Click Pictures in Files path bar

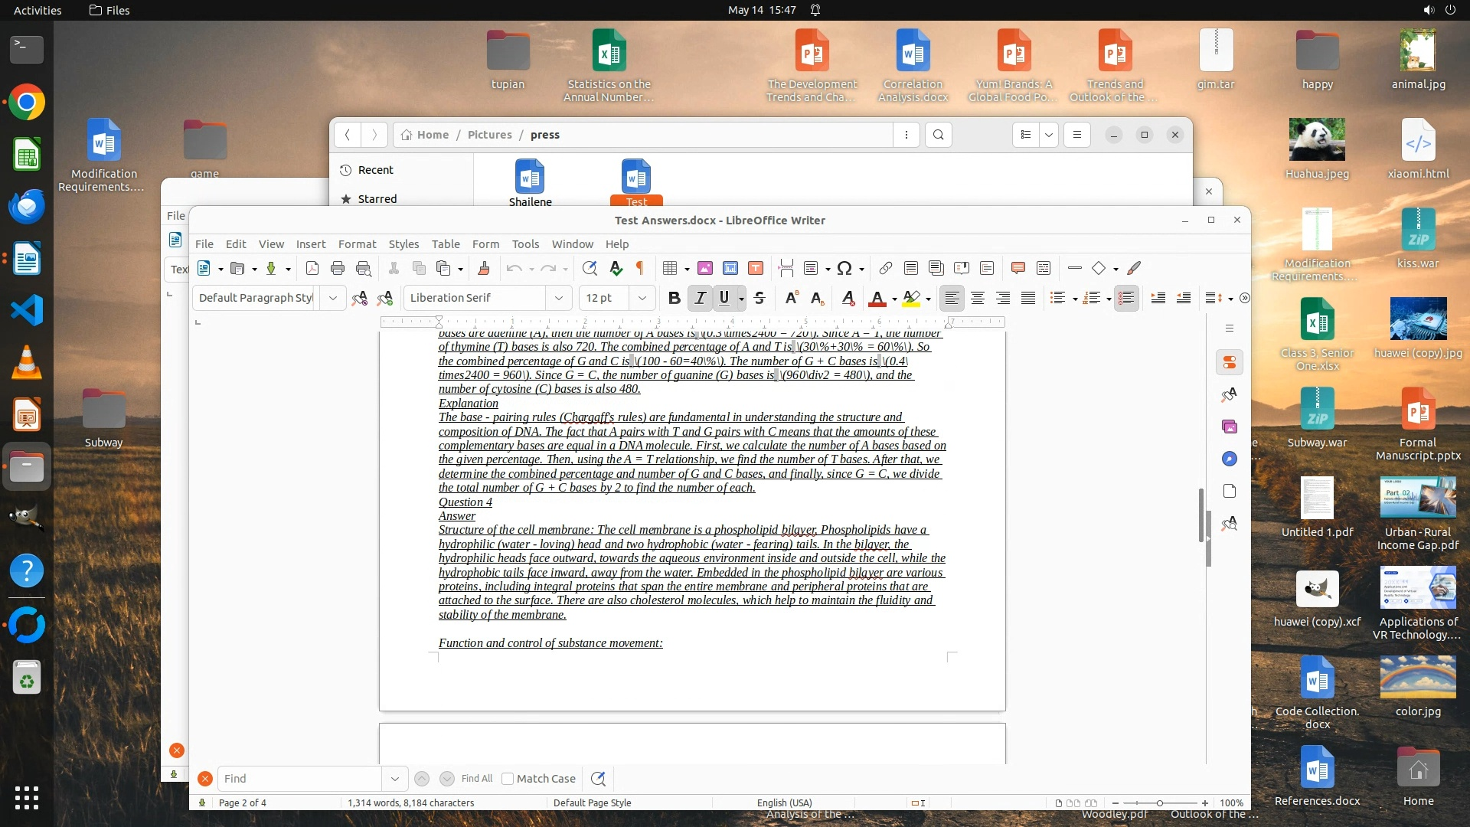pyautogui.click(x=489, y=135)
